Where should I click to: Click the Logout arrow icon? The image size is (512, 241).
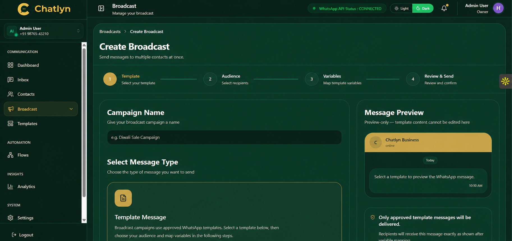[14, 235]
